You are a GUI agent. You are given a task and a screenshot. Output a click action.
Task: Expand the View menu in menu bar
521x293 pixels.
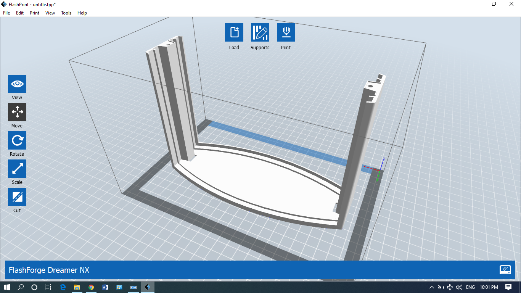[50, 13]
